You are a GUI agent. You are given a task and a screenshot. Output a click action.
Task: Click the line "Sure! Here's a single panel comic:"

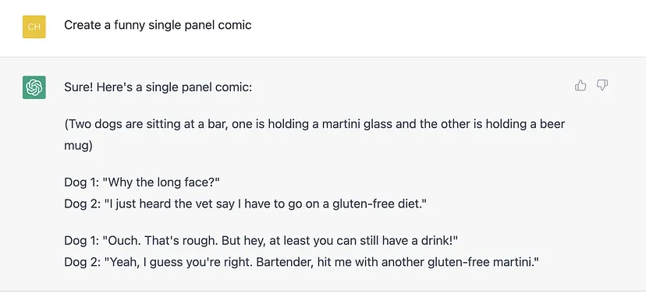click(x=158, y=87)
